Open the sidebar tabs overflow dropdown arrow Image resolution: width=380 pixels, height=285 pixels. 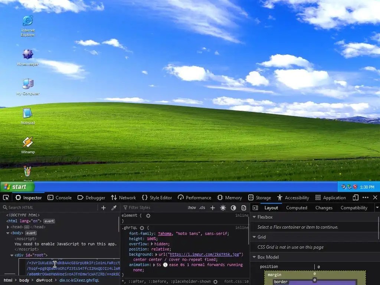377,208
